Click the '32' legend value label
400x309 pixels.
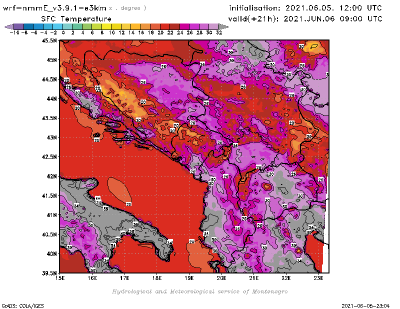219,32
